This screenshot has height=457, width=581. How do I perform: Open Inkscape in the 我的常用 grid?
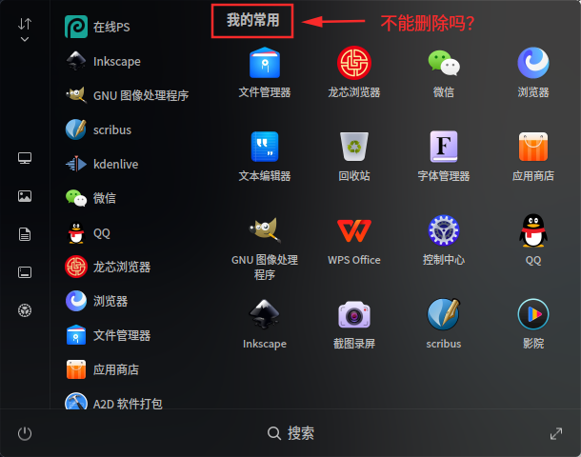coord(265,325)
